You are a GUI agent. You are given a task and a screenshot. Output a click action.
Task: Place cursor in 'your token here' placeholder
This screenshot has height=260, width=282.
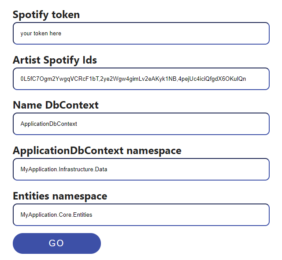click(41, 34)
